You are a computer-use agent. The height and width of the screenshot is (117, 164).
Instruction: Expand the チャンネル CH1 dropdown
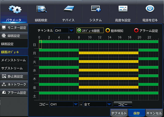[71, 30]
